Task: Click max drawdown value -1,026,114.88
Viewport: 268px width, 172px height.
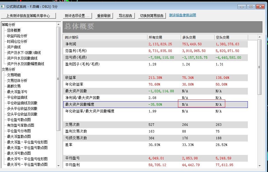Action: point(161,91)
